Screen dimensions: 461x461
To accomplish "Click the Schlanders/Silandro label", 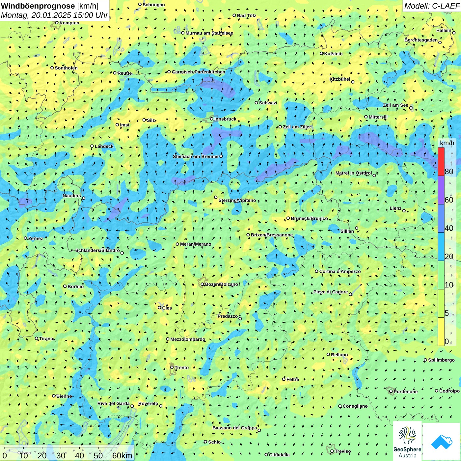I will pyautogui.click(x=97, y=250).
